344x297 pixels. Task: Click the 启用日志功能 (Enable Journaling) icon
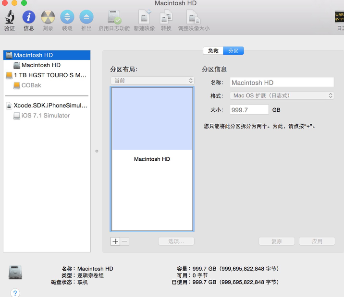[114, 17]
